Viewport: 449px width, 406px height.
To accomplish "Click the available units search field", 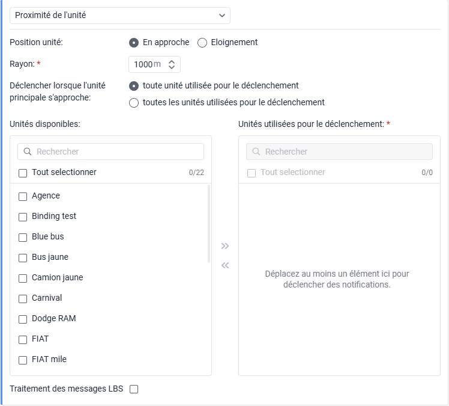I will tap(114, 152).
